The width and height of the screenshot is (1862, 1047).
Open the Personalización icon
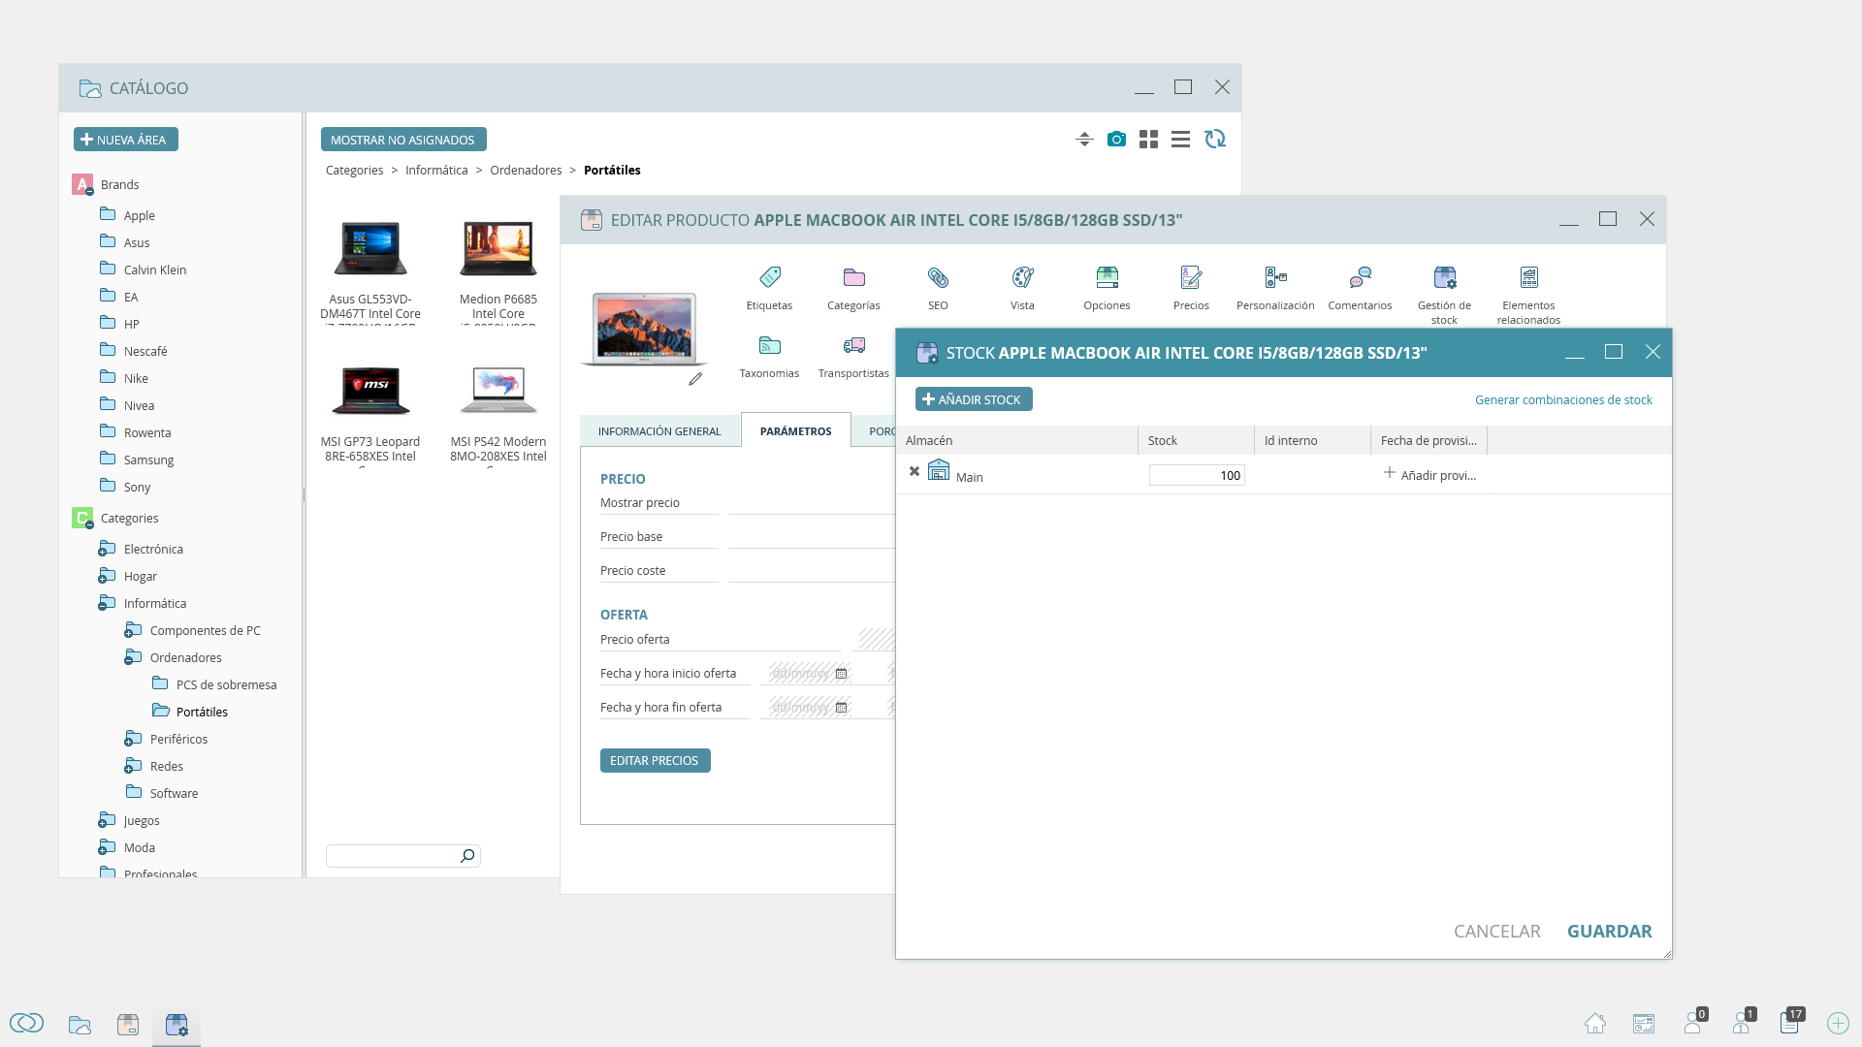(x=1275, y=277)
